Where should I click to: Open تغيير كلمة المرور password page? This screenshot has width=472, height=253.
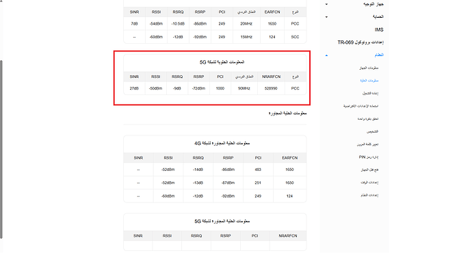(367, 144)
